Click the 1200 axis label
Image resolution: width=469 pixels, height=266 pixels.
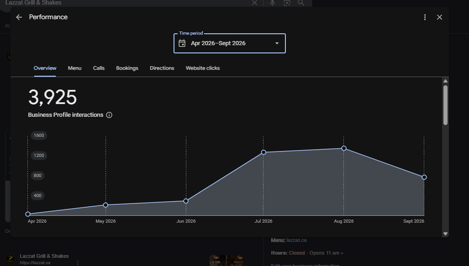(x=39, y=156)
